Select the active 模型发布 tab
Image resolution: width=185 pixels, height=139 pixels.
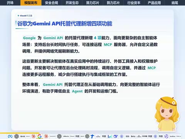point(31,3)
